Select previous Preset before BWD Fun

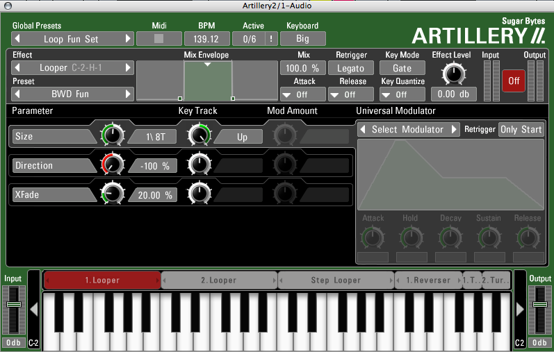pos(17,94)
